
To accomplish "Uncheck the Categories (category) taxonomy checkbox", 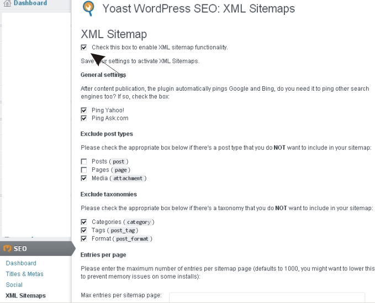I will point(84,222).
